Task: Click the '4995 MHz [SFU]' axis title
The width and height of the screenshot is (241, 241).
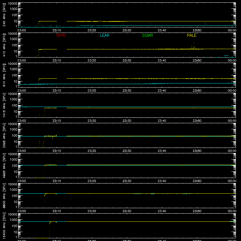Action: coord(4,165)
